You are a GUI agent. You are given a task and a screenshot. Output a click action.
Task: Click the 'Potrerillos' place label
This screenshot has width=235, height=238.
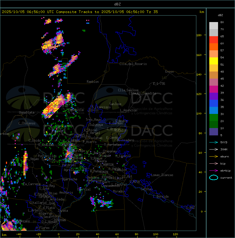click(47, 156)
